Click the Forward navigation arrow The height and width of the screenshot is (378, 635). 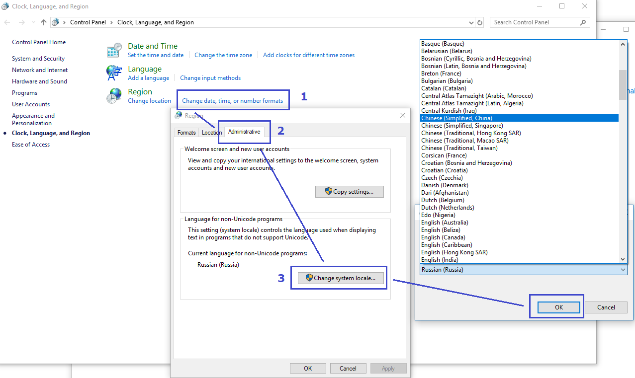[21, 22]
